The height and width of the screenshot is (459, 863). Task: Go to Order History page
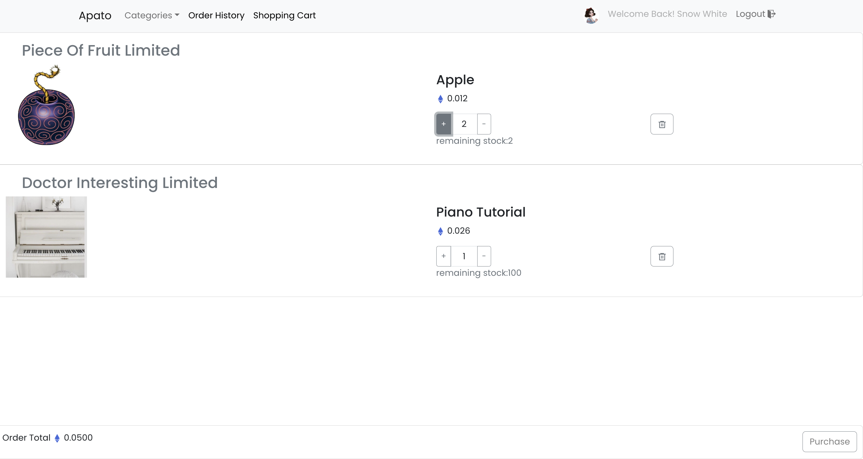[216, 15]
